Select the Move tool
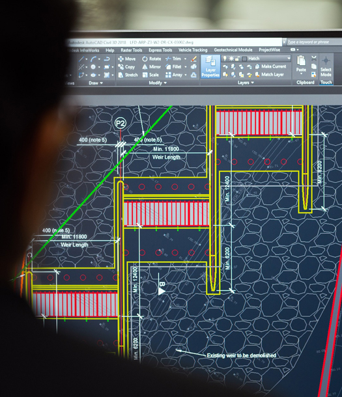 click(x=126, y=59)
